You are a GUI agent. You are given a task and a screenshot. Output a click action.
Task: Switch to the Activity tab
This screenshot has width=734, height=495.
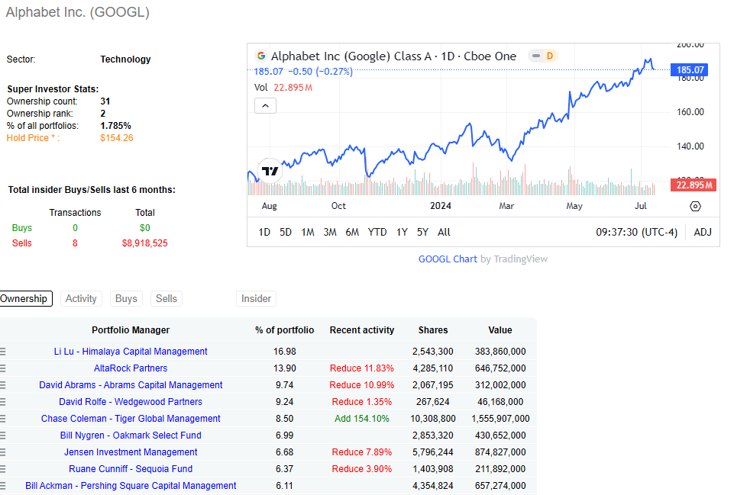80,298
